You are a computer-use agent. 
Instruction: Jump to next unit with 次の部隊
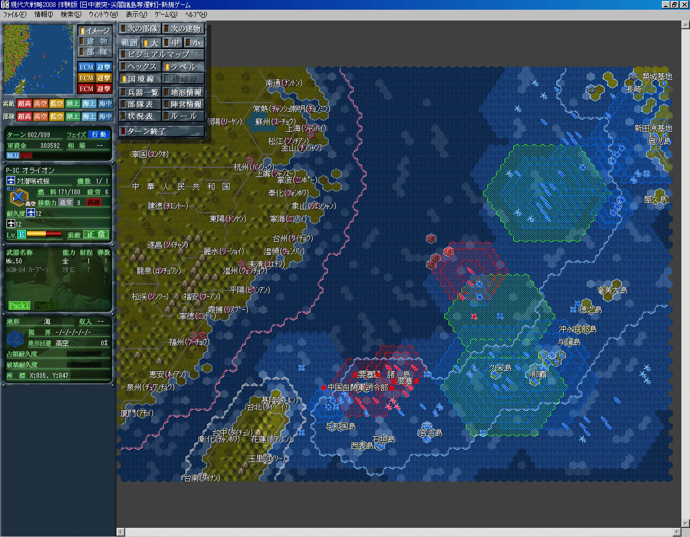[x=140, y=29]
